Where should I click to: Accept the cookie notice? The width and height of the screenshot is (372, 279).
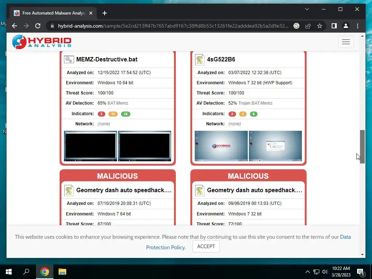[x=206, y=246]
